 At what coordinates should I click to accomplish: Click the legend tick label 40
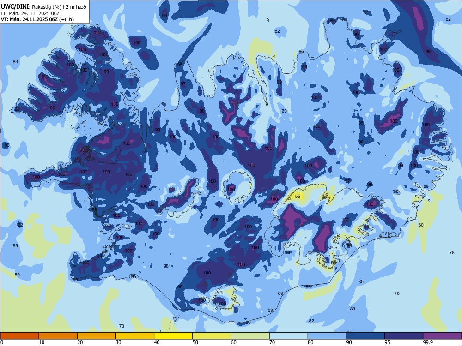pos(157,342)
